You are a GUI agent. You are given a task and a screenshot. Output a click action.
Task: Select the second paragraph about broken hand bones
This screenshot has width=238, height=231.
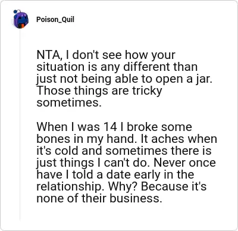(127, 163)
